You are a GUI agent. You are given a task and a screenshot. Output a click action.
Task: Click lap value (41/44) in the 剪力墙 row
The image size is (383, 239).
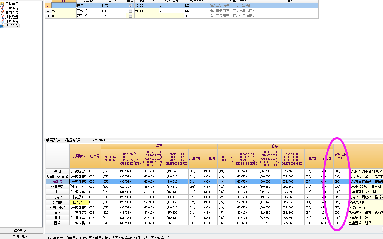(270, 202)
